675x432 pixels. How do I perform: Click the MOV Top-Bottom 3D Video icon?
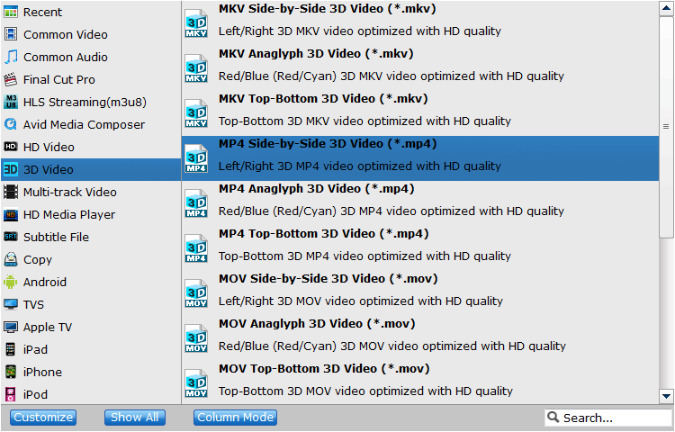(196, 382)
